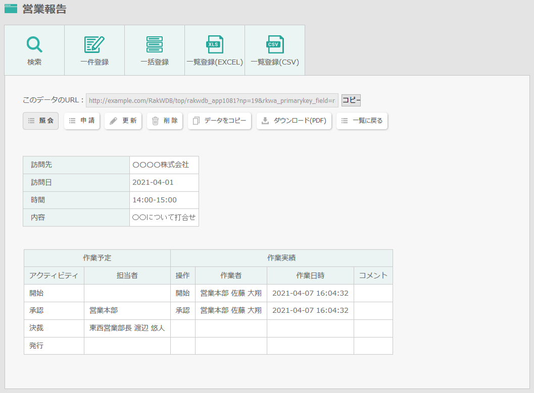Screen dimensions: 534x393
Task: Click 承認 in the 操作 column
Action: 182,310
